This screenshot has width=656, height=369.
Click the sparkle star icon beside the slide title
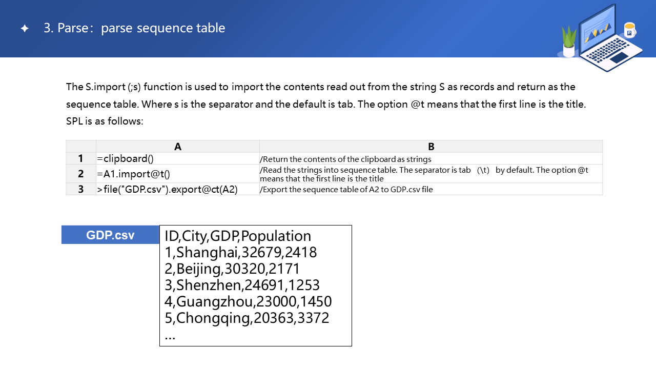pyautogui.click(x=24, y=28)
